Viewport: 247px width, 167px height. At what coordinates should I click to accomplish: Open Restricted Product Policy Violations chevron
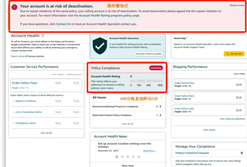click(x=160, y=115)
